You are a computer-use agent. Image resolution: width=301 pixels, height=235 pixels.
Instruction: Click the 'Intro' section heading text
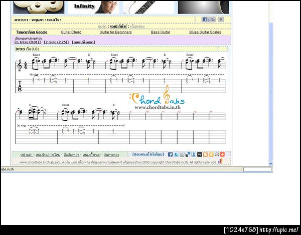tap(20, 49)
